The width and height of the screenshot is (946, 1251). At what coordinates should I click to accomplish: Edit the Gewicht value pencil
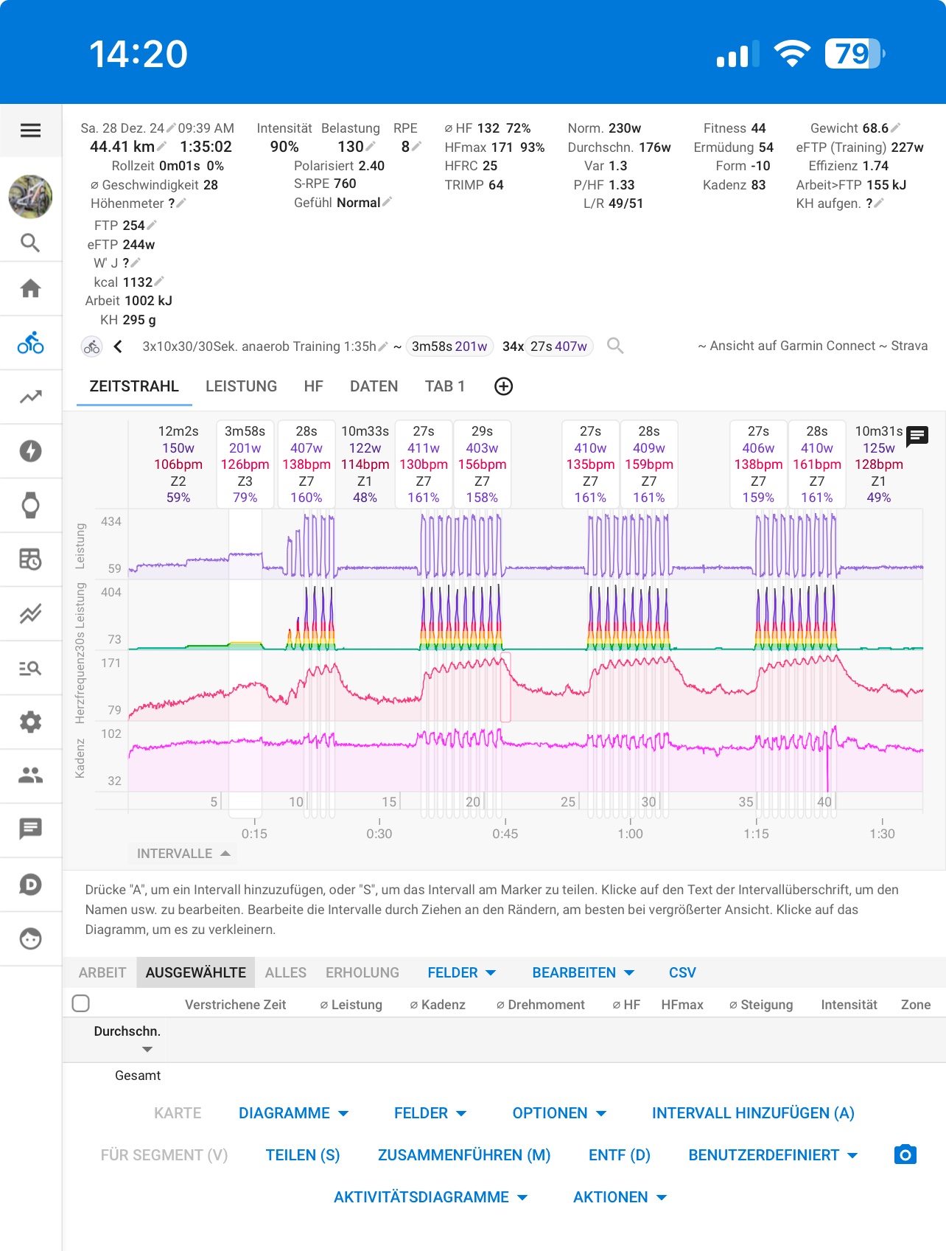[896, 128]
